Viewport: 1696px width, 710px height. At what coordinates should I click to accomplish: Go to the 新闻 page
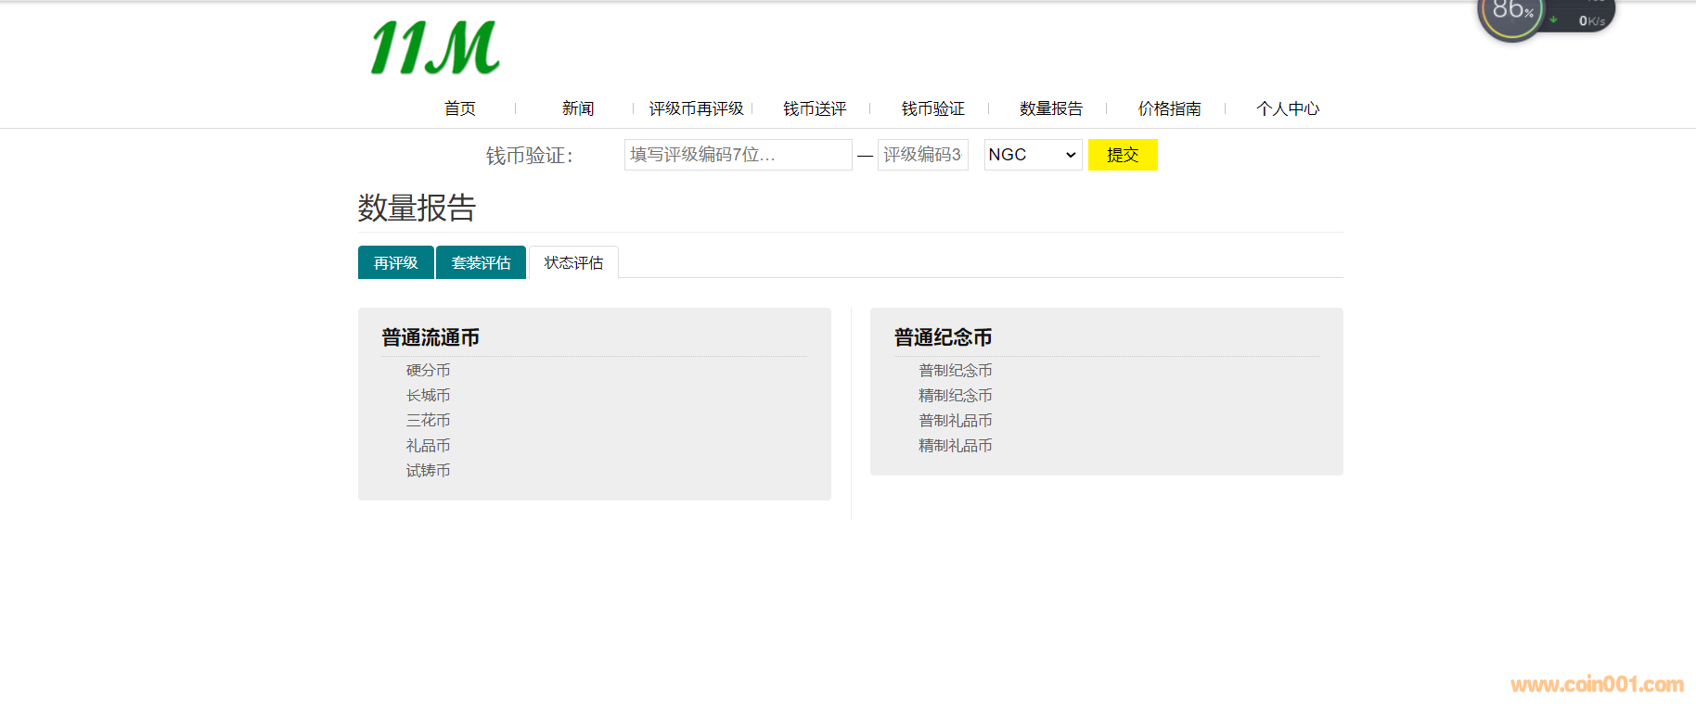coord(577,108)
